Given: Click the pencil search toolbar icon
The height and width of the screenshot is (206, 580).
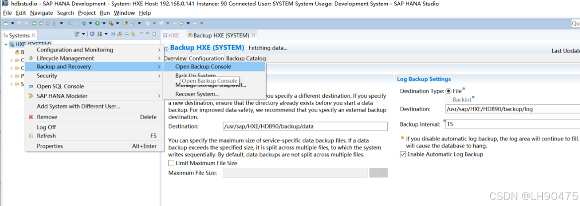Looking at the screenshot, I should 133,23.
